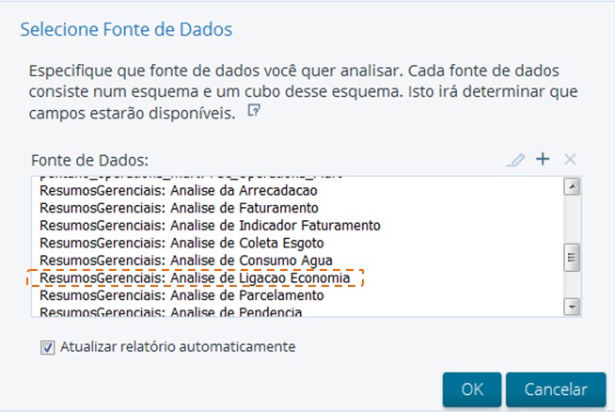The image size is (615, 412).
Task: Click the X remove data source icon
Action: [569, 160]
